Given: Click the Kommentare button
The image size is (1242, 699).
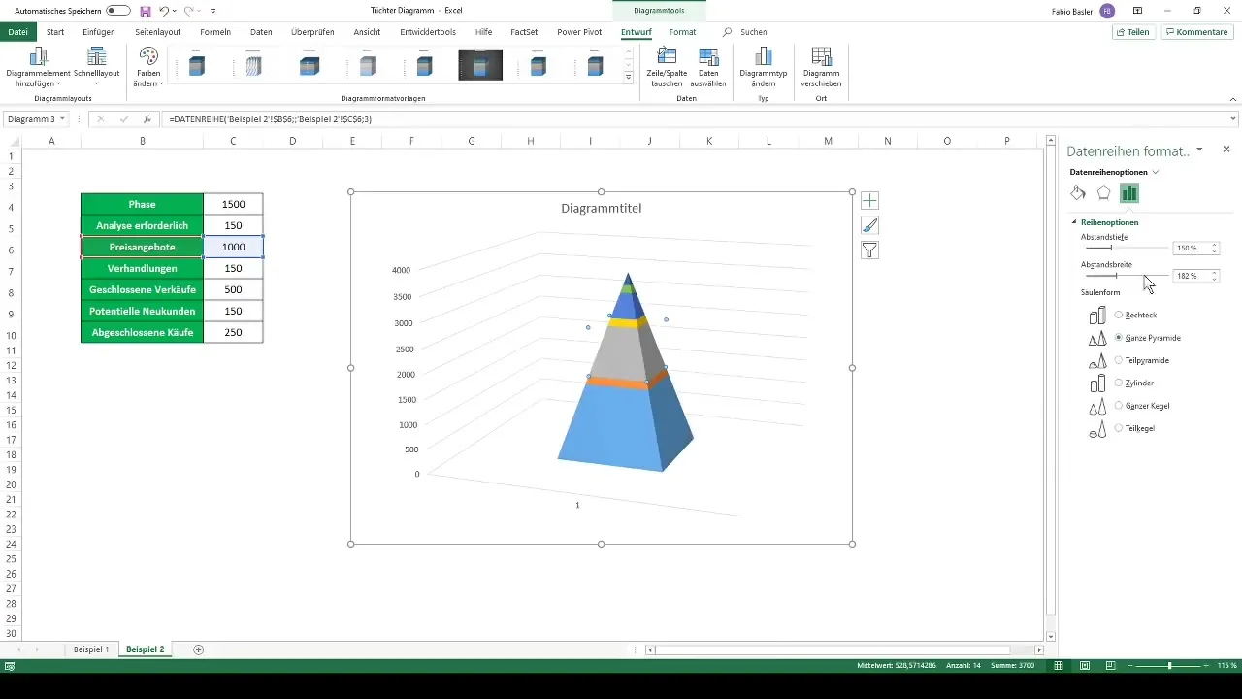Looking at the screenshot, I should 1197,32.
